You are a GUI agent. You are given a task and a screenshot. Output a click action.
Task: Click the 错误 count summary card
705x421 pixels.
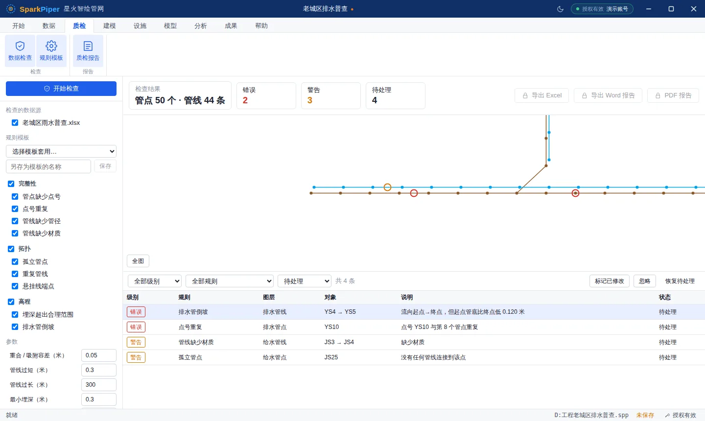pyautogui.click(x=266, y=95)
